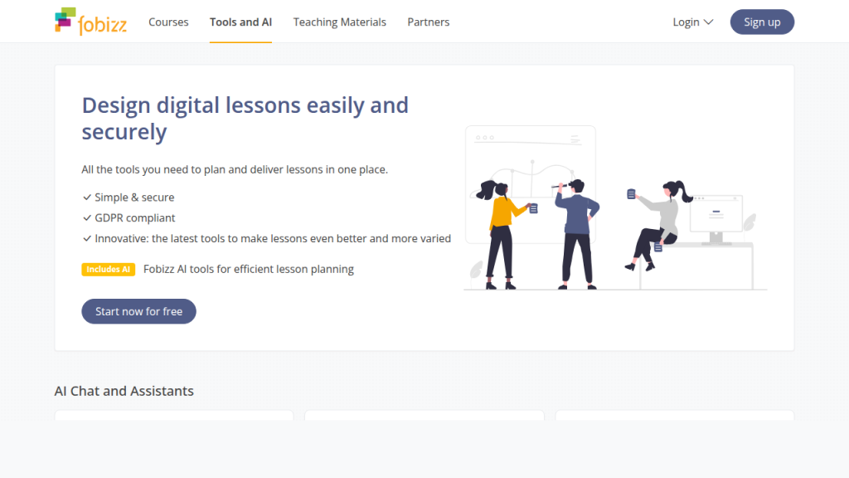
Task: Click the checkmark before Innovative line
Action: [86, 238]
